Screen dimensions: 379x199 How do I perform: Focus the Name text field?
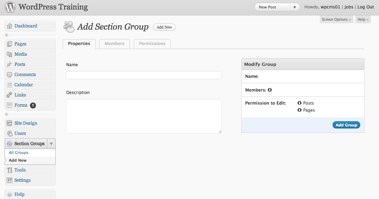point(144,75)
